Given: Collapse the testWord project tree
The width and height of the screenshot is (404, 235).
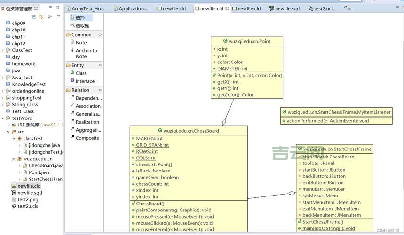Looking at the screenshot, I should pyautogui.click(x=3, y=118).
